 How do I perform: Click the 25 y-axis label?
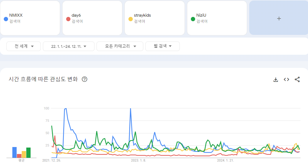pos(47,146)
